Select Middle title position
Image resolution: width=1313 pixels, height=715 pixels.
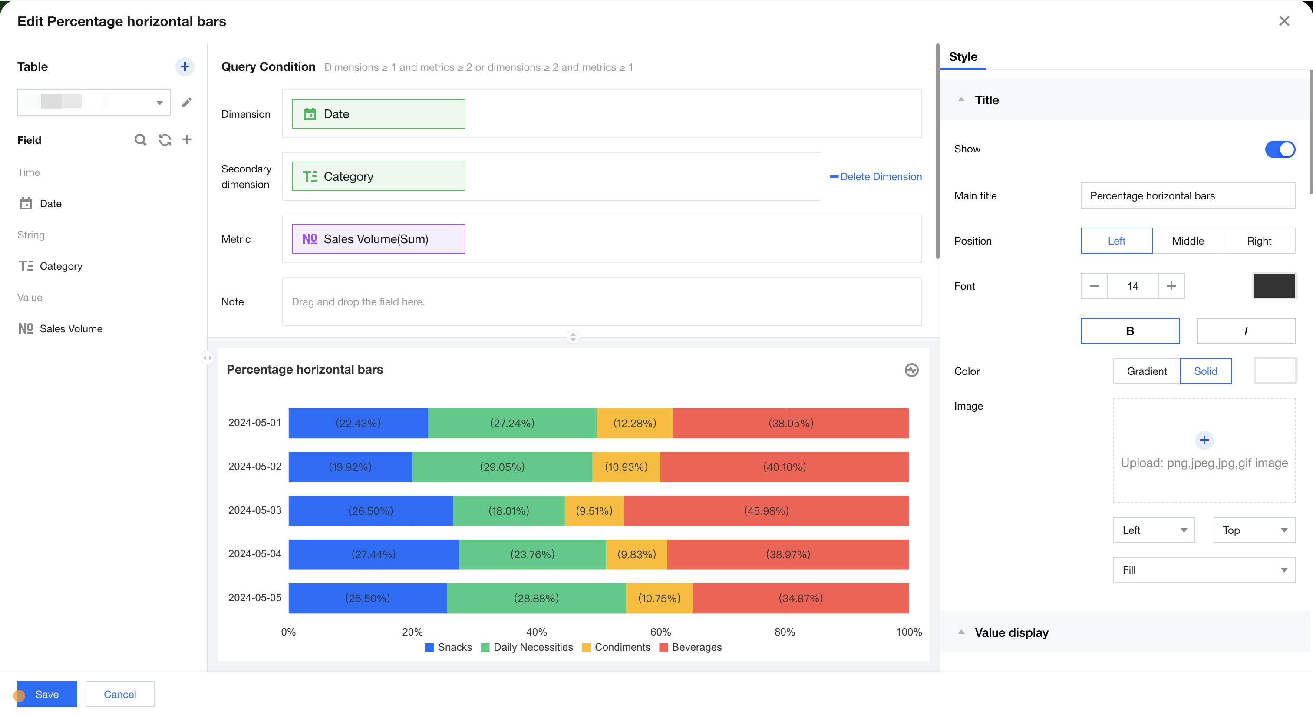pos(1188,241)
